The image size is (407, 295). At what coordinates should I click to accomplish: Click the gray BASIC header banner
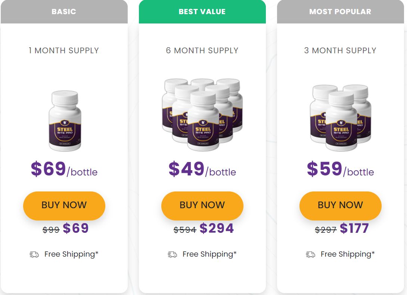click(x=64, y=12)
